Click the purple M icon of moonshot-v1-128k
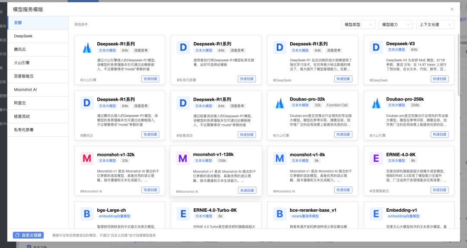467x248 pixels. click(x=182, y=159)
